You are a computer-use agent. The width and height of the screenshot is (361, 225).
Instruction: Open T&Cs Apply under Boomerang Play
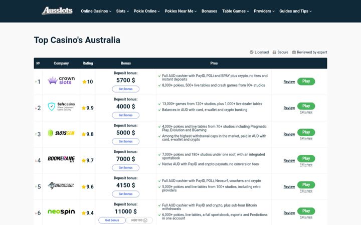[x=306, y=164]
